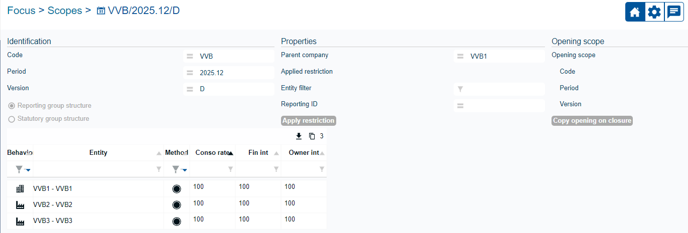This screenshot has height=233, width=688.
Task: Open the chat messages icon
Action: click(673, 12)
